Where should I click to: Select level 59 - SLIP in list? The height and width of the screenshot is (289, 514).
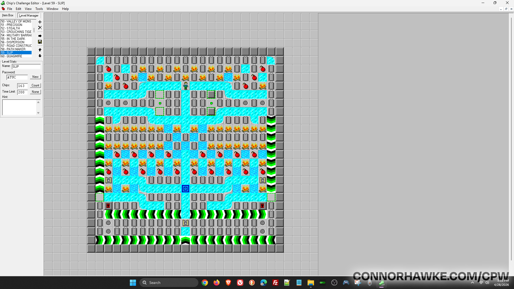(16, 53)
